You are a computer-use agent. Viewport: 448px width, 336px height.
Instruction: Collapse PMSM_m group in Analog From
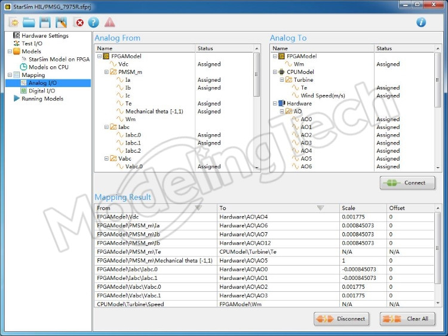106,72
